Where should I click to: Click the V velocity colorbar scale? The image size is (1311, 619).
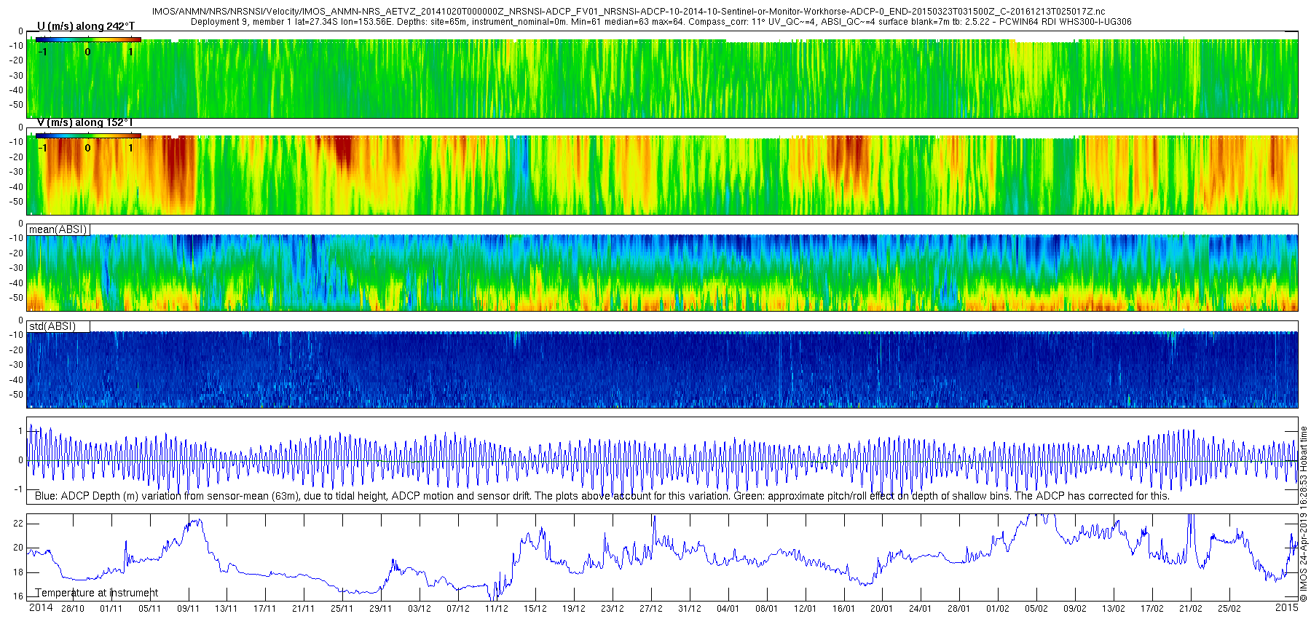click(x=88, y=135)
